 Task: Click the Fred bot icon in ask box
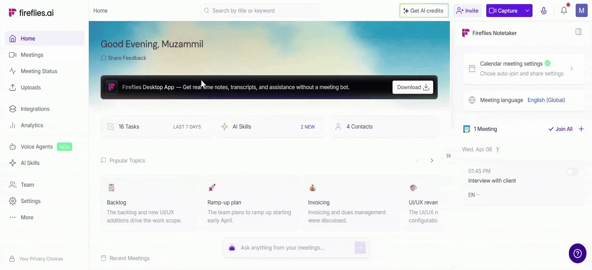pyautogui.click(x=232, y=248)
